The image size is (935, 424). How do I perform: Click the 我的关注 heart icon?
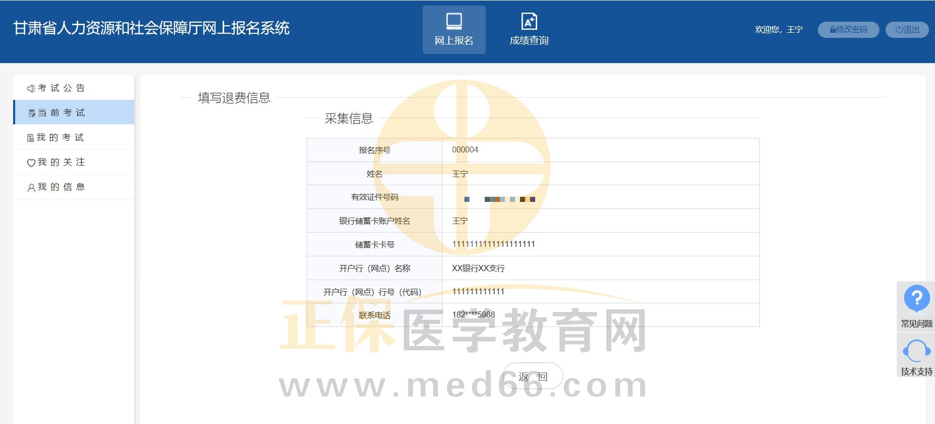pos(31,163)
